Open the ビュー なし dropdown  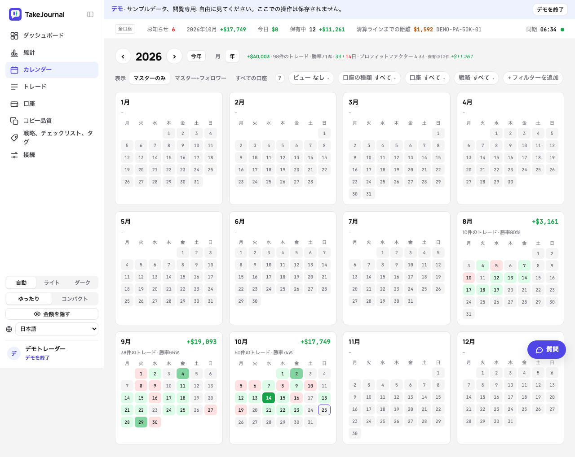311,78
